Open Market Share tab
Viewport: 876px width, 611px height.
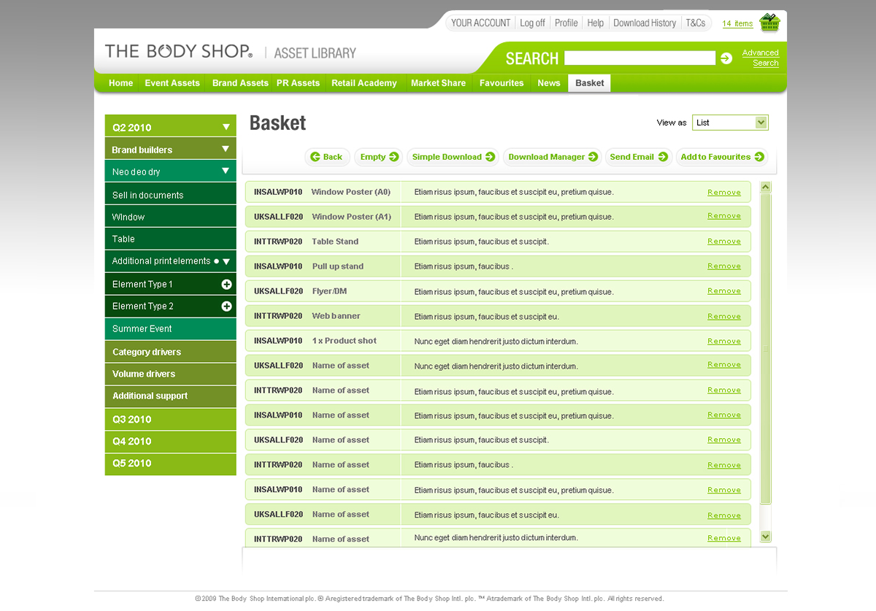pyautogui.click(x=438, y=83)
